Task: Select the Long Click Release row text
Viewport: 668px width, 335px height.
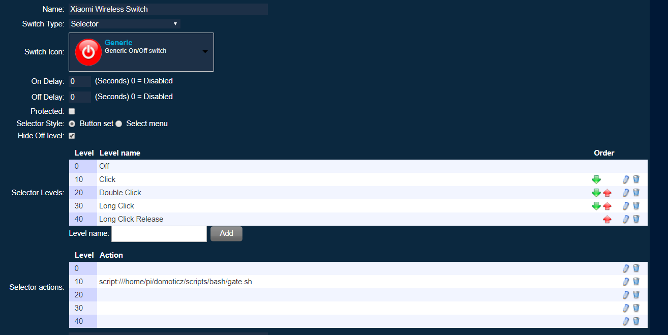Action: coord(131,219)
